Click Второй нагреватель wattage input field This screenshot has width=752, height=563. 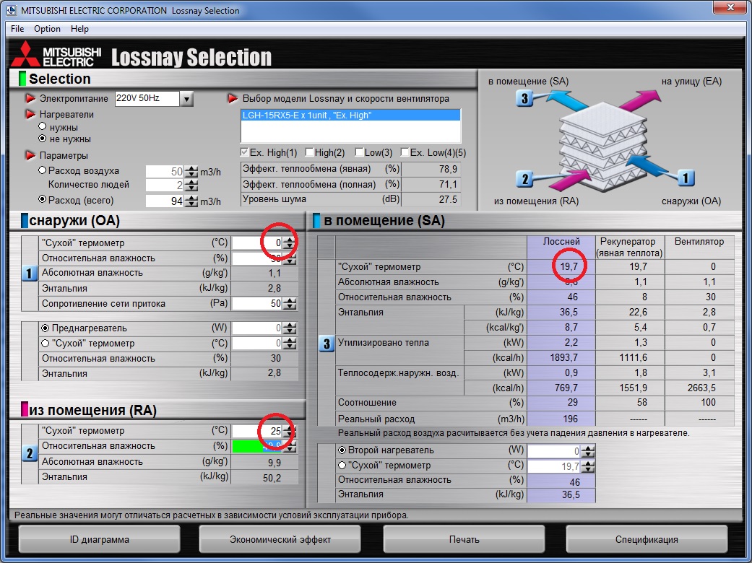pos(554,451)
